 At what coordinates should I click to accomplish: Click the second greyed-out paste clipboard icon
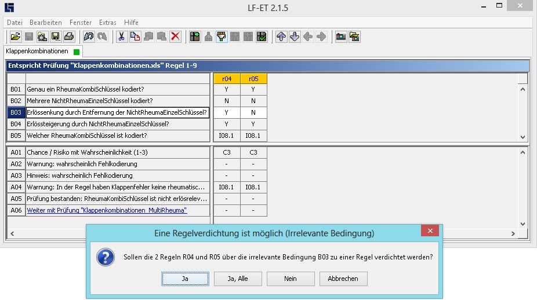click(162, 36)
